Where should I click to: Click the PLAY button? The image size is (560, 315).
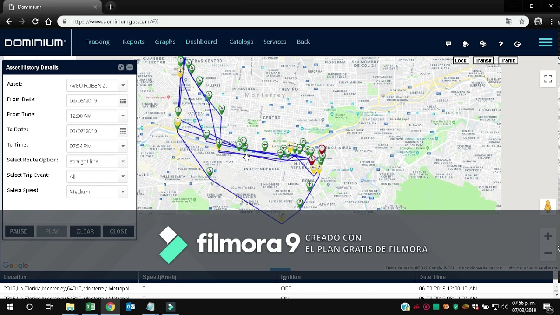52,231
